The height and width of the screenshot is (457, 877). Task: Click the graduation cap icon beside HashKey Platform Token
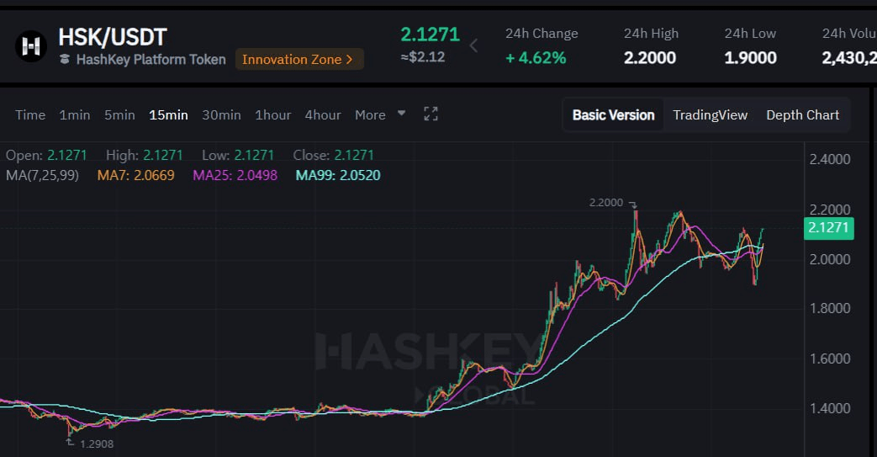click(x=65, y=60)
